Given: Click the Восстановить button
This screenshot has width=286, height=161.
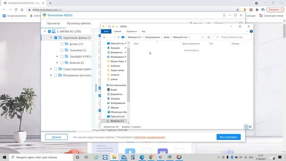Looking at the screenshot, I should (228, 137).
